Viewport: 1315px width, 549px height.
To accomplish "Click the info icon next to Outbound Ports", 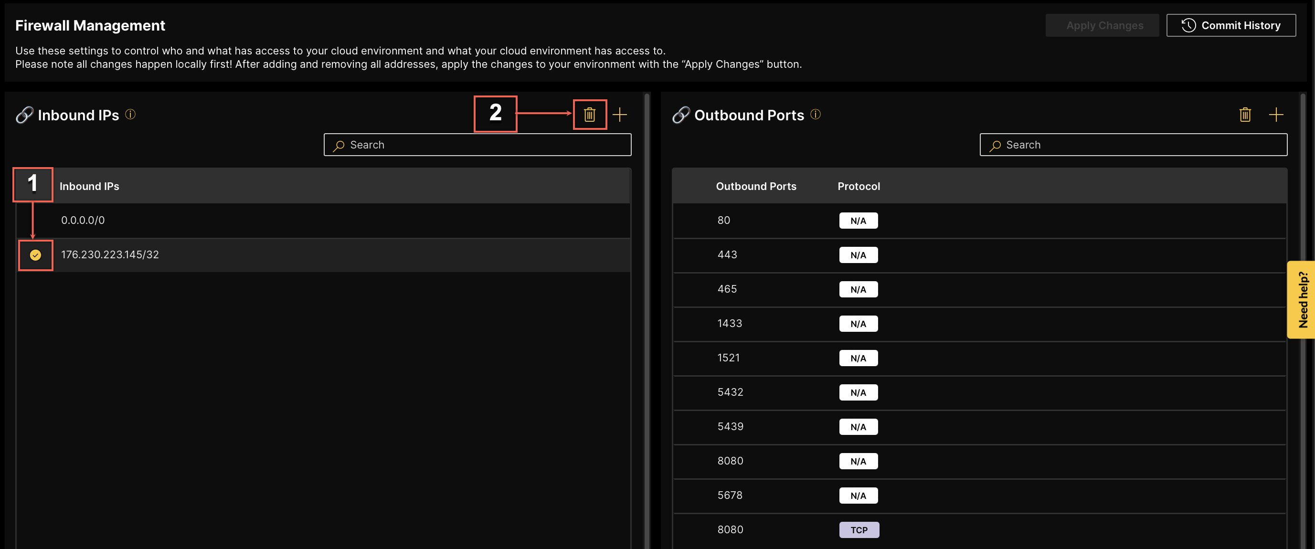I will (815, 114).
